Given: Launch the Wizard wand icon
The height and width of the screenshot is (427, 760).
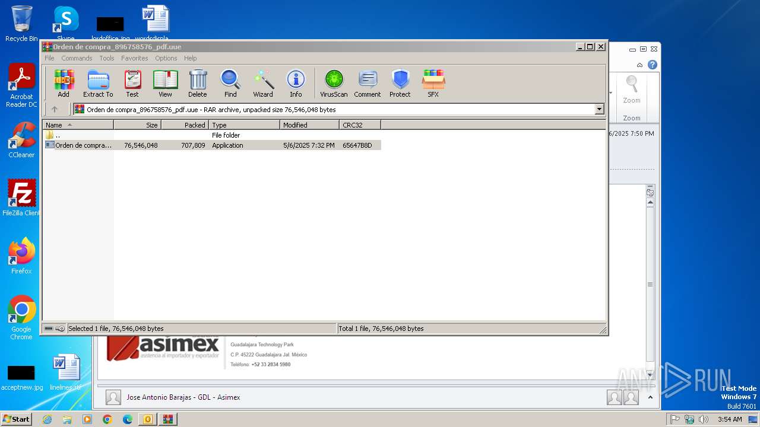Looking at the screenshot, I should pos(263,83).
